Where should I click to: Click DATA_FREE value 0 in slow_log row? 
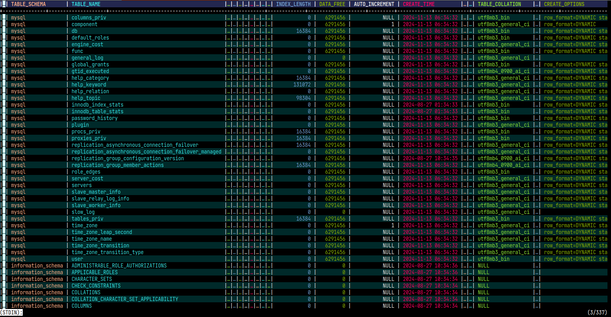tap(344, 212)
